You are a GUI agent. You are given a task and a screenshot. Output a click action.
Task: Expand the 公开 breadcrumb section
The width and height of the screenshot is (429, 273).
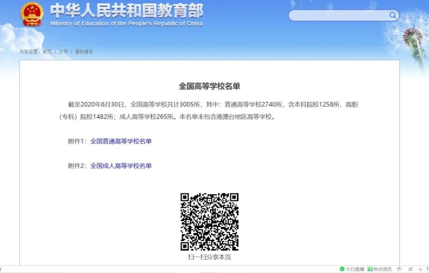click(63, 52)
